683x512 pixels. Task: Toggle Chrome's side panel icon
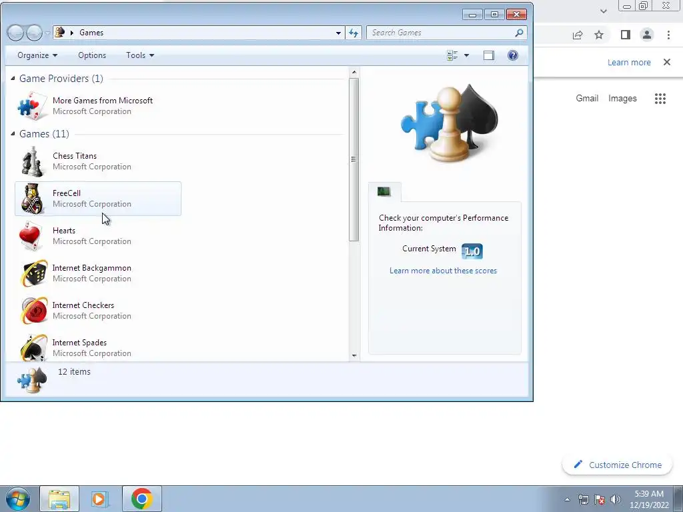626,35
